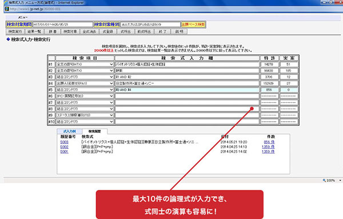Click the patent count 3706 in row #3
The width and height of the screenshot is (343, 219).
pyautogui.click(x=269, y=77)
